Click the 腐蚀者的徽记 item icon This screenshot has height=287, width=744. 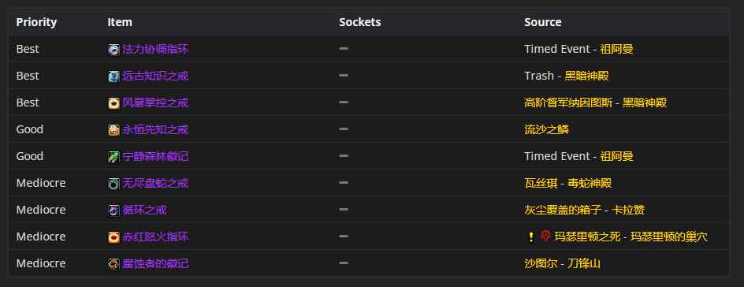[113, 264]
